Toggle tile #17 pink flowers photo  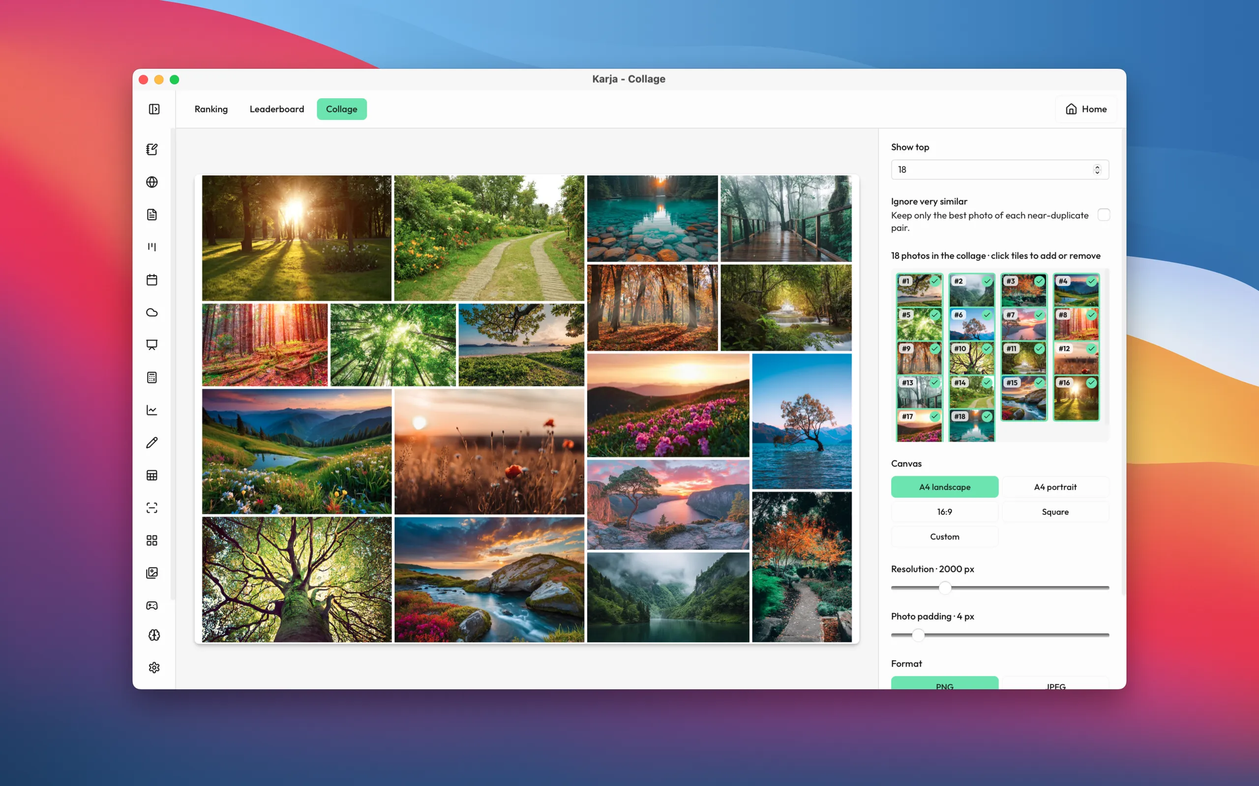click(919, 426)
